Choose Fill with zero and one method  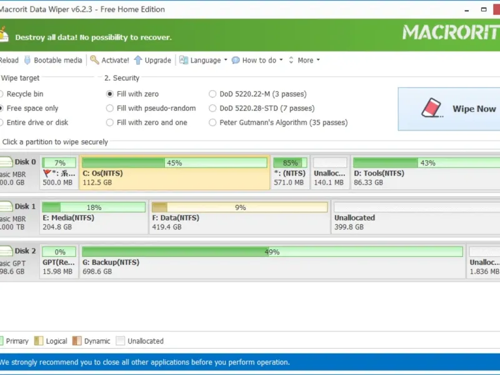click(147, 122)
